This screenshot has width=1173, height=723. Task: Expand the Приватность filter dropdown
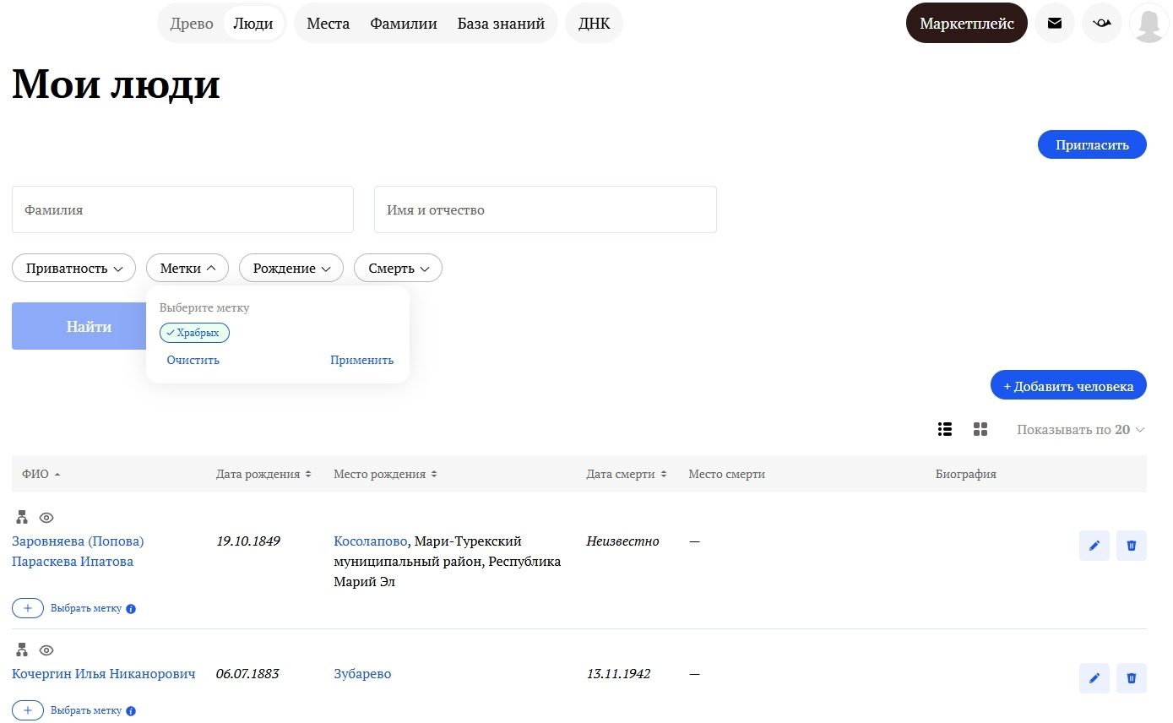click(x=73, y=269)
